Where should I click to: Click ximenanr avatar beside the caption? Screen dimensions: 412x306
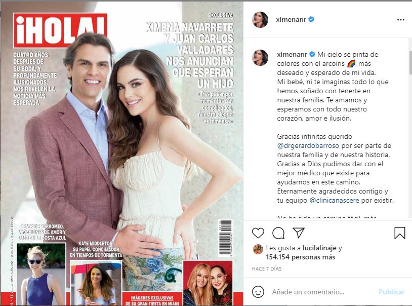(x=260, y=57)
